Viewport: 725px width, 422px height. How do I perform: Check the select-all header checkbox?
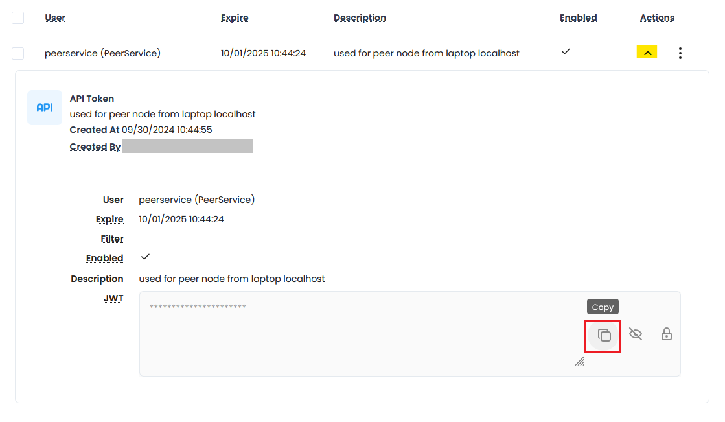(x=18, y=18)
